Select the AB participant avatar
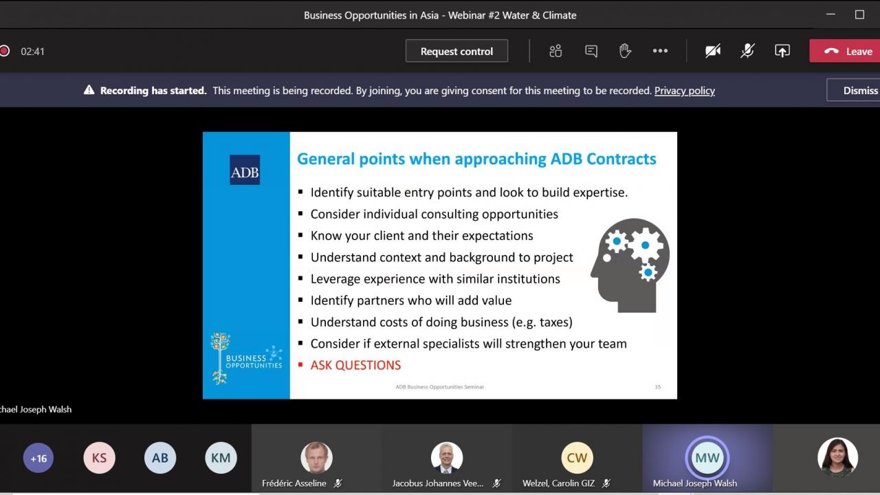This screenshot has height=495, width=880. click(160, 458)
